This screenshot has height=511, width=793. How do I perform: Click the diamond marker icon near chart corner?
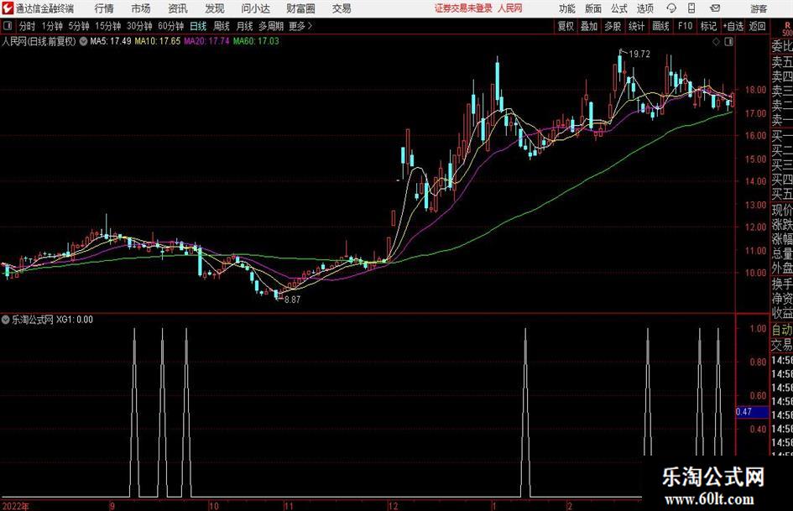point(716,42)
